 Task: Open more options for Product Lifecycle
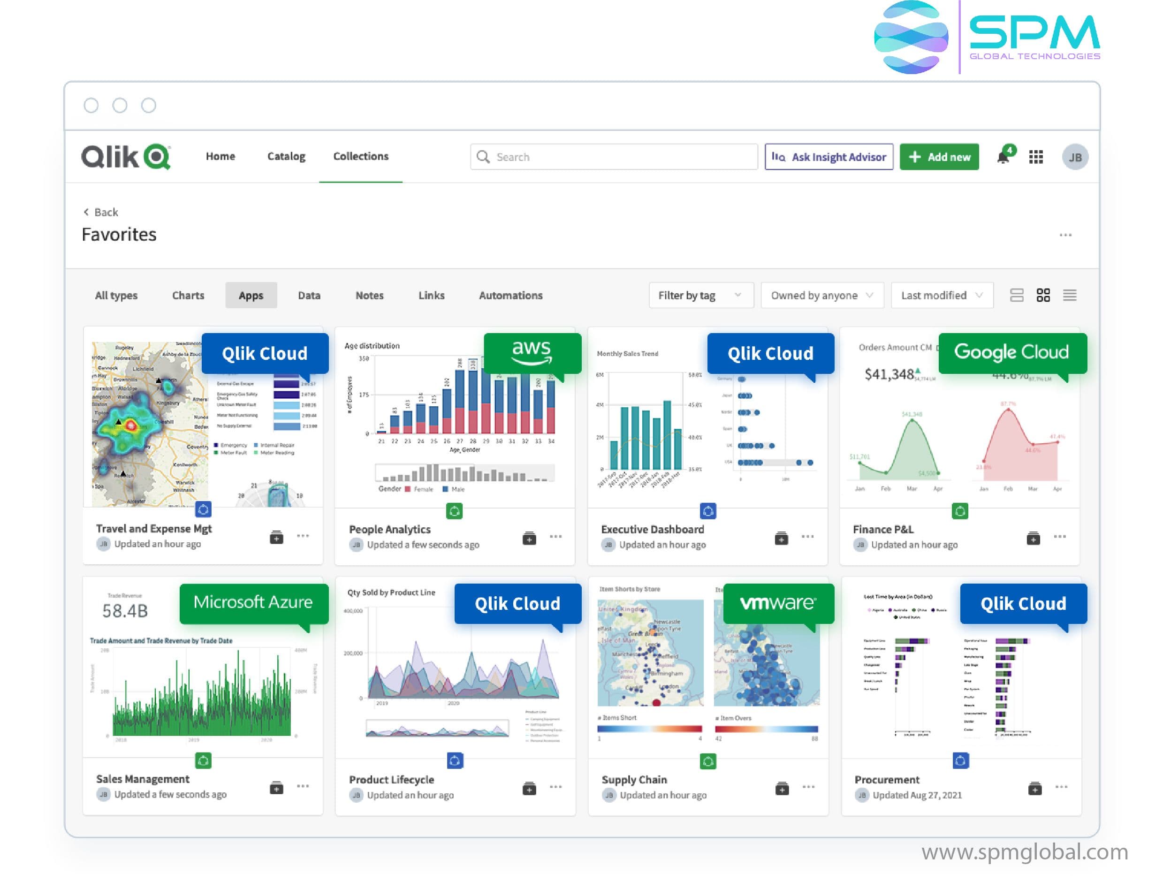[x=556, y=787]
